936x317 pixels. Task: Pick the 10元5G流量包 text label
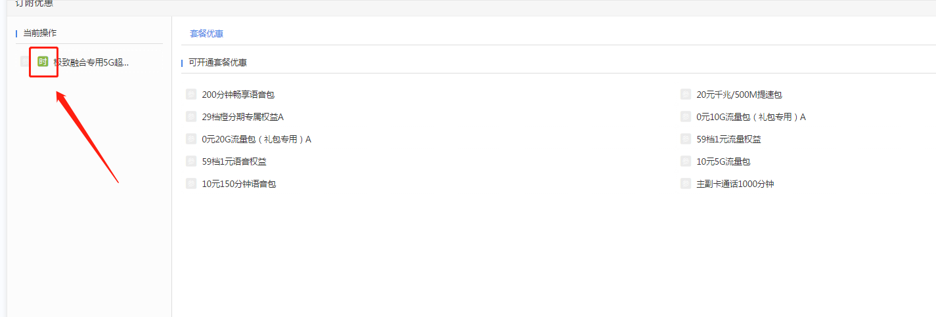point(723,161)
